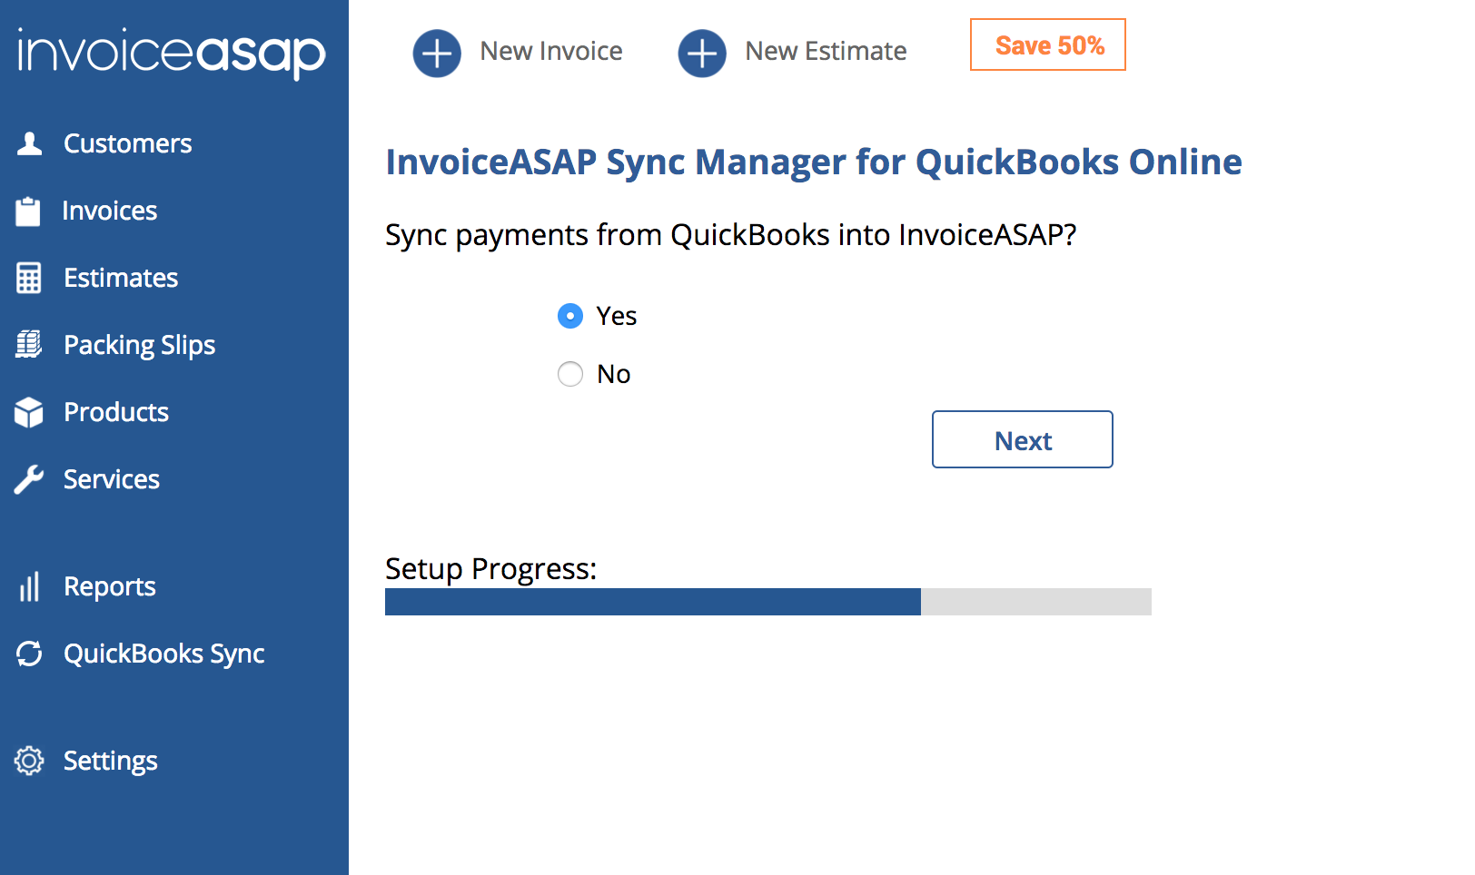Click the Products box icon
The width and height of the screenshot is (1475, 875).
(x=29, y=412)
